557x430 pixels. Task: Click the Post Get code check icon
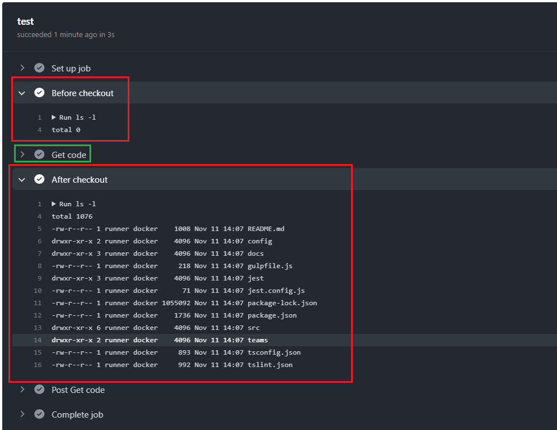39,390
